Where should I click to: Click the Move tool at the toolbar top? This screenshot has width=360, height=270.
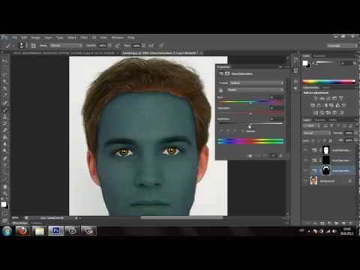coord(4,61)
